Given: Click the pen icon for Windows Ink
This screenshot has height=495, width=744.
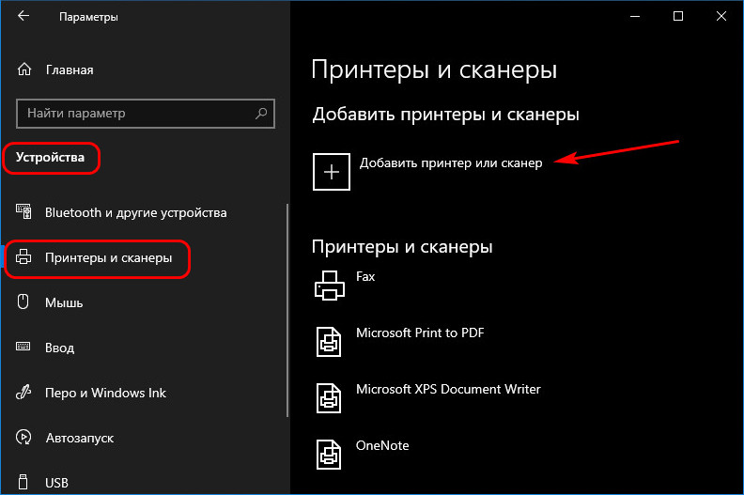Looking at the screenshot, I should point(23,392).
